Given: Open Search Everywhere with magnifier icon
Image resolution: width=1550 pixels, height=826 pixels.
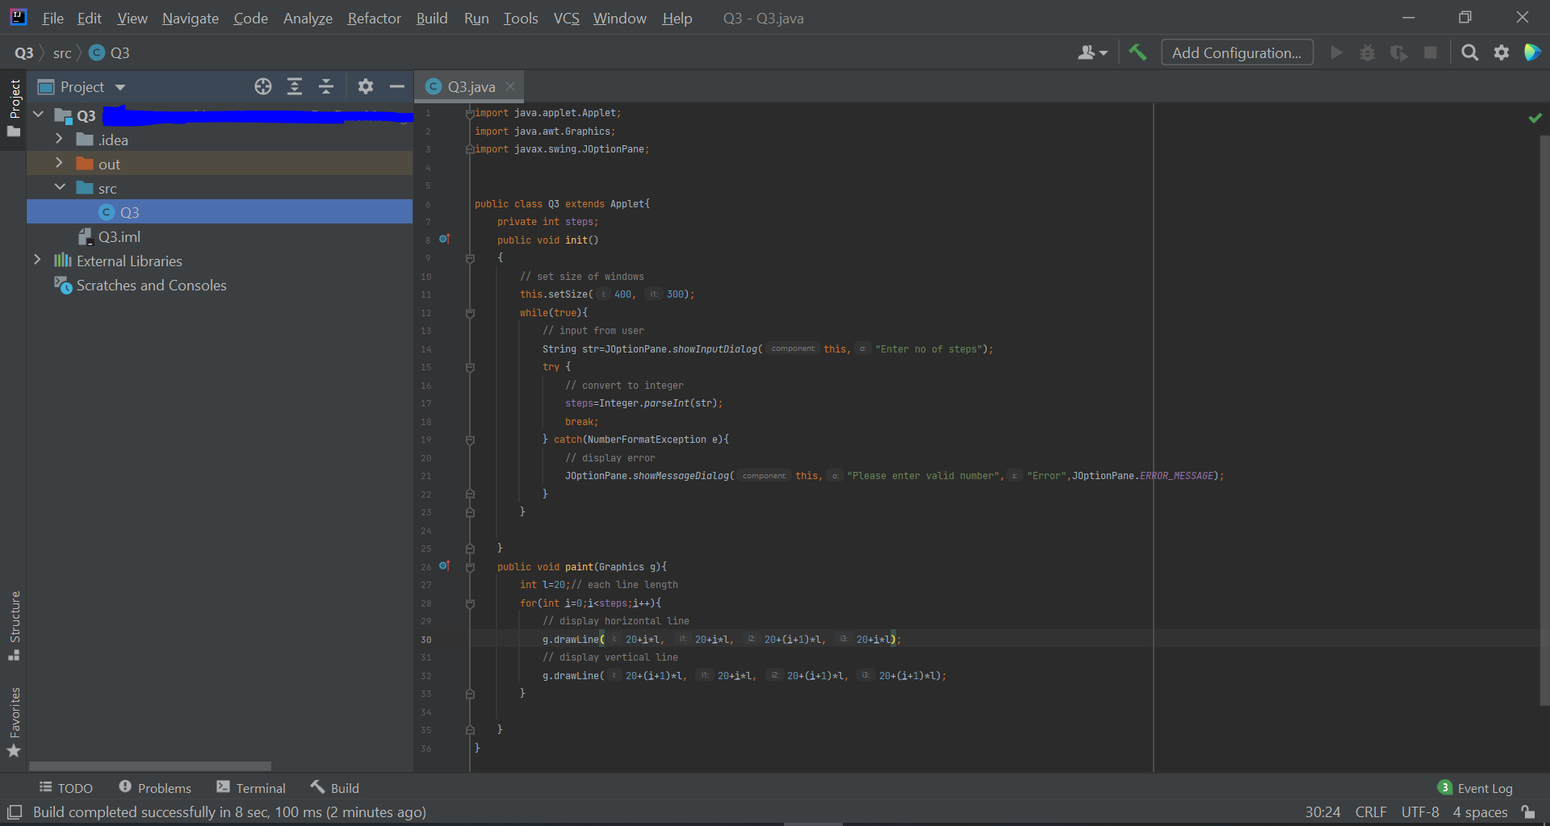Looking at the screenshot, I should click(x=1469, y=52).
